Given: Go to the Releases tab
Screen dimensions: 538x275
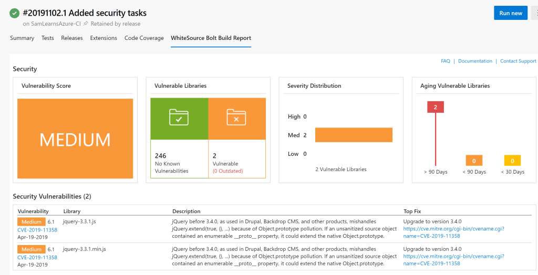Looking at the screenshot, I should coord(72,38).
